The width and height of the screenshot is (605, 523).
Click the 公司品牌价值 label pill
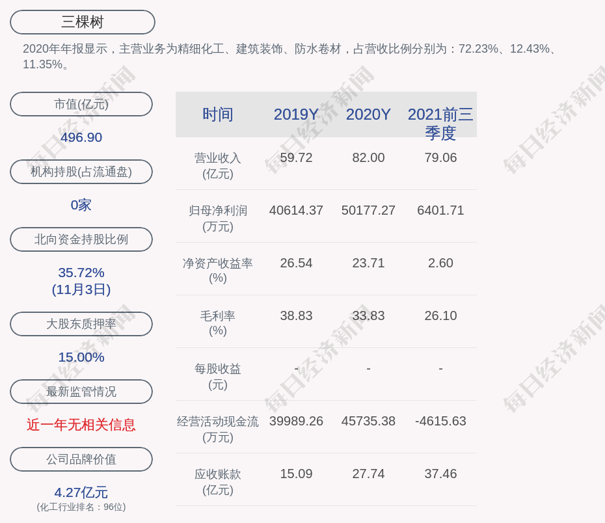pyautogui.click(x=81, y=459)
